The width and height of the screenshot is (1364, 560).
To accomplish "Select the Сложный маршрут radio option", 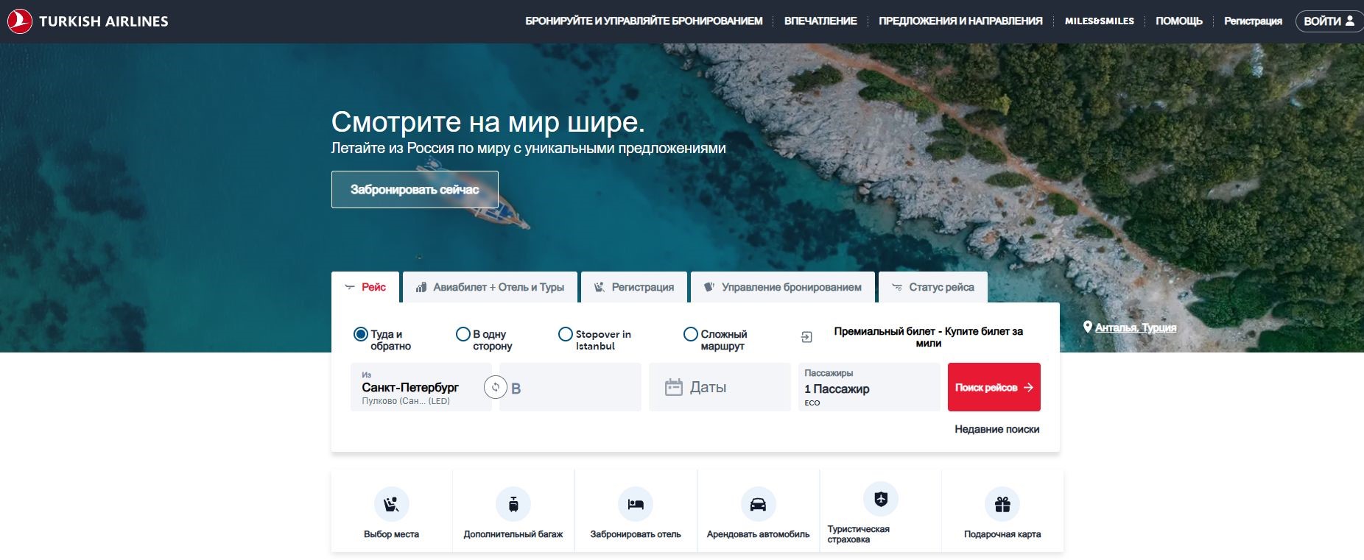I will tap(690, 334).
